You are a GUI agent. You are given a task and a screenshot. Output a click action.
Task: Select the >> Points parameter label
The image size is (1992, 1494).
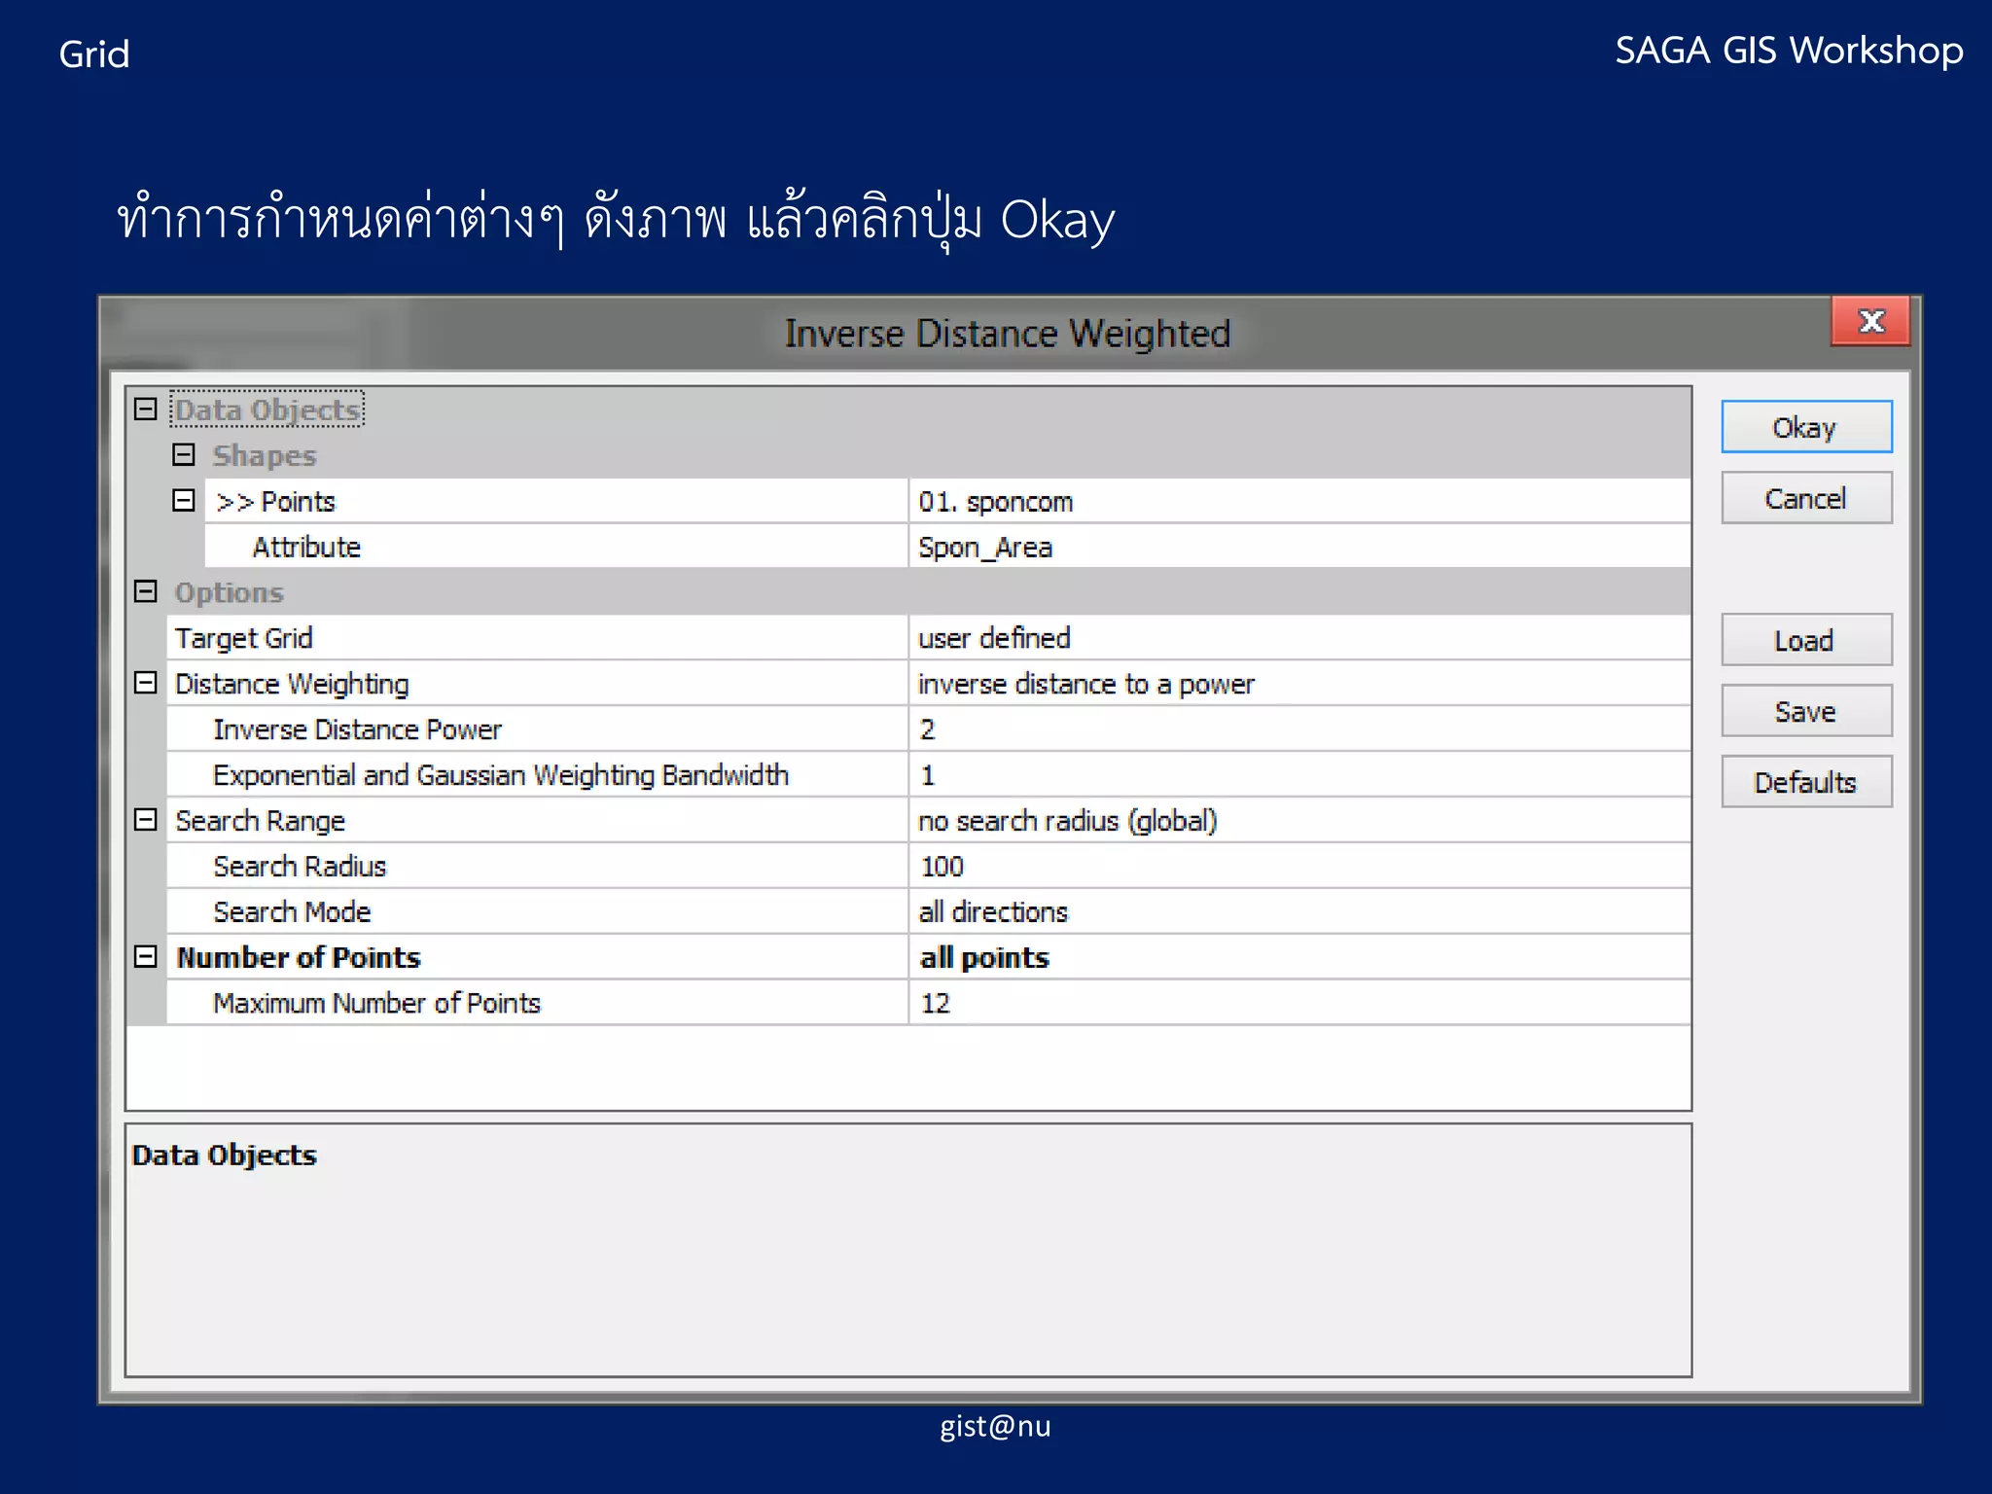pos(275,502)
